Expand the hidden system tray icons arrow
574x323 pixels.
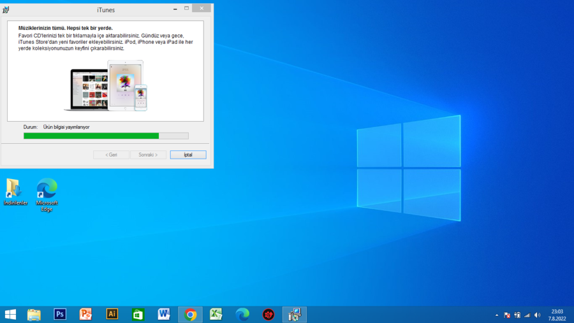click(x=496, y=315)
